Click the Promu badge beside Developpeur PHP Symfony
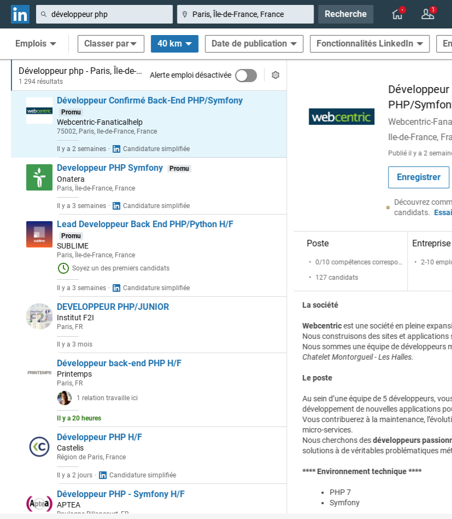Screen dimensions: 452x519 click(179, 169)
